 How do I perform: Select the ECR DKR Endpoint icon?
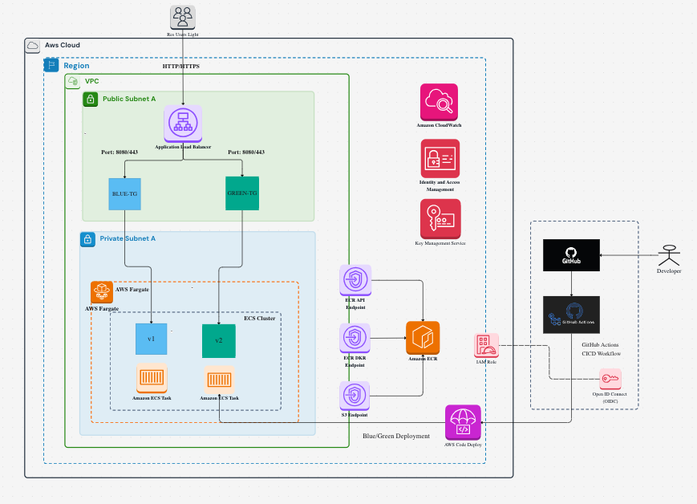click(x=355, y=338)
